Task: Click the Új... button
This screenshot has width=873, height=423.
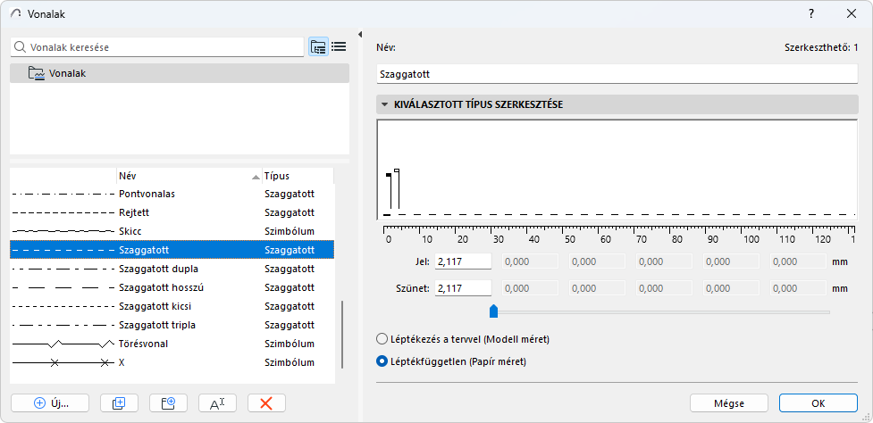Action: coord(49,403)
